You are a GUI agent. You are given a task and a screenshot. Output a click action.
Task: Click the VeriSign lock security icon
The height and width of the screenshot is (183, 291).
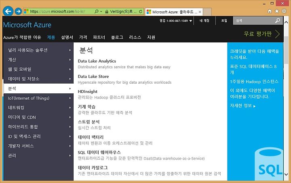click(107, 11)
